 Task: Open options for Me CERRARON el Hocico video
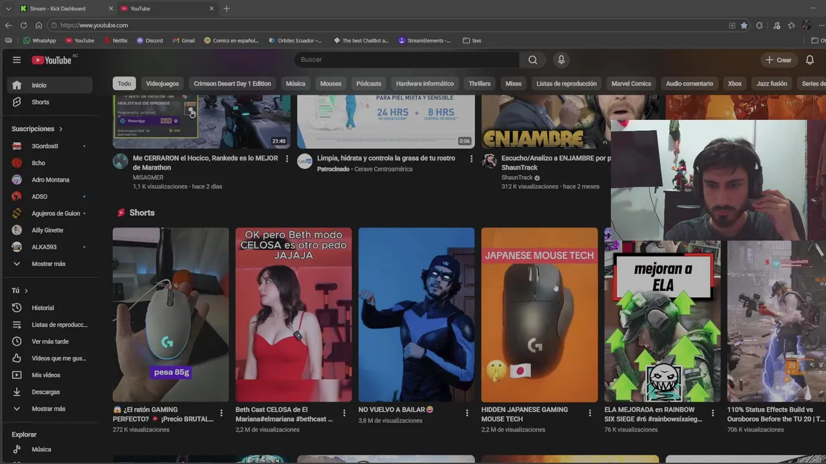tap(287, 159)
